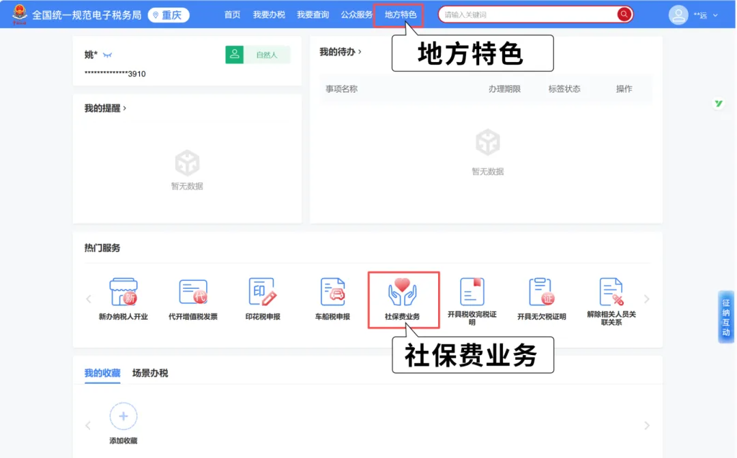Viewport: 737px width, 458px height.
Task: Open 解除相关人员关联关系 icon
Action: point(611,292)
